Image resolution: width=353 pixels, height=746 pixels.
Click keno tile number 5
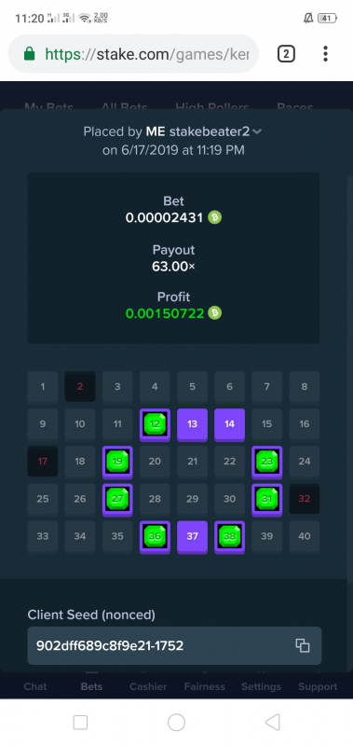pos(193,386)
